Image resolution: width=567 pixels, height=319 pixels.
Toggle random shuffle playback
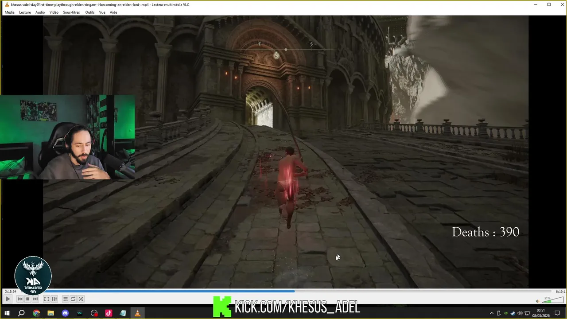pos(81,299)
